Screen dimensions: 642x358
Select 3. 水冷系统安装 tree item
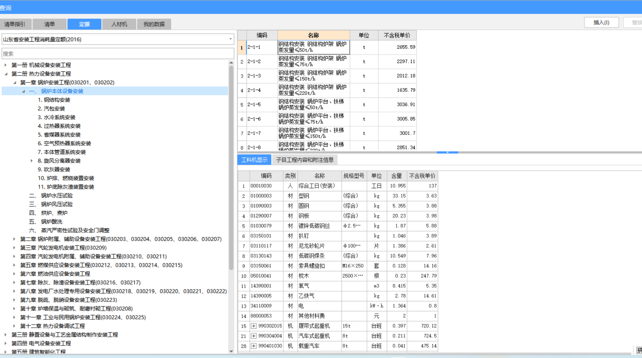click(56, 117)
